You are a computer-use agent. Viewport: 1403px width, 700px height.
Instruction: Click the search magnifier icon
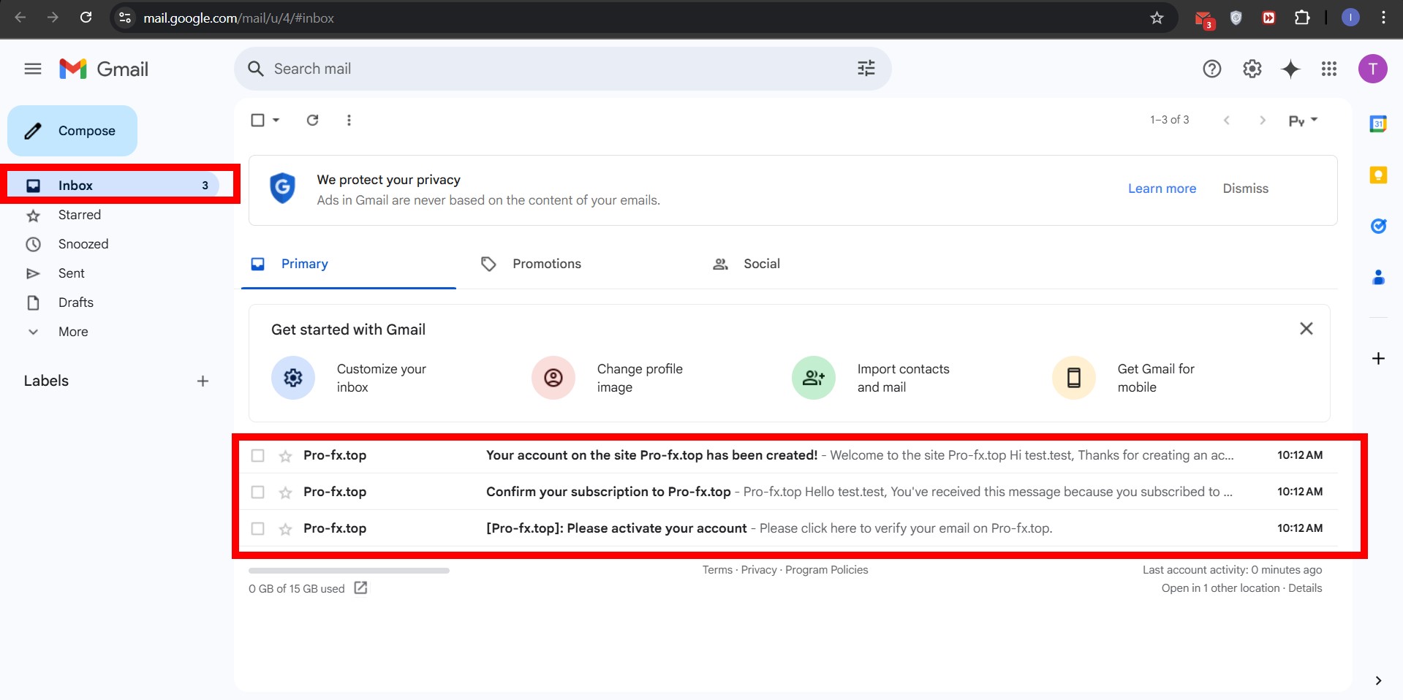pyautogui.click(x=255, y=69)
